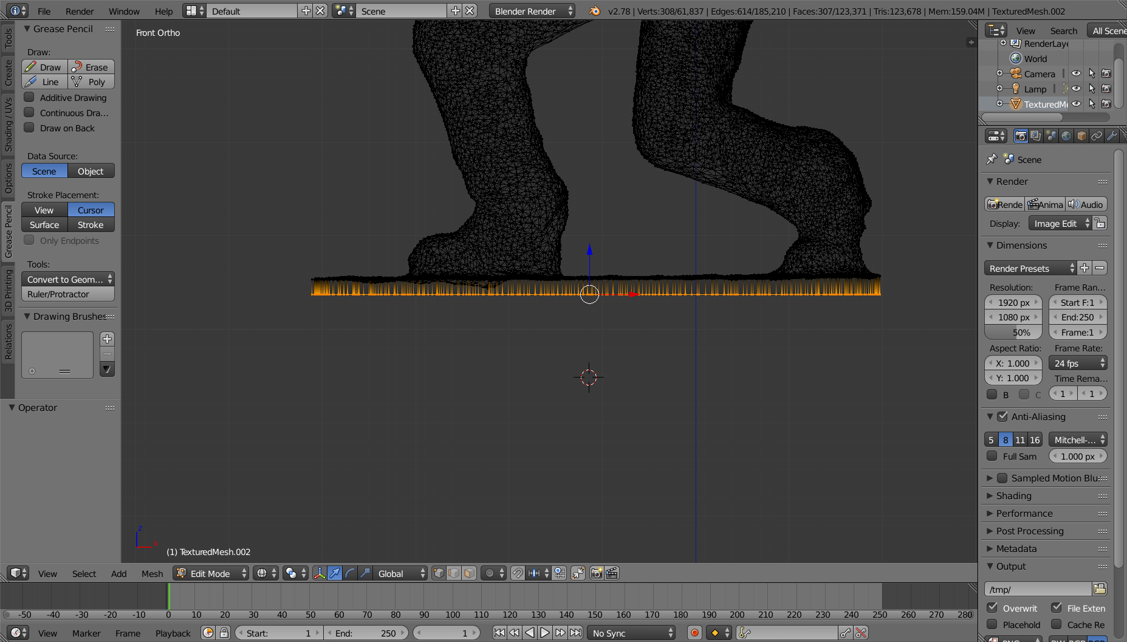
Task: Switch to vertex select mode
Action: [439, 573]
